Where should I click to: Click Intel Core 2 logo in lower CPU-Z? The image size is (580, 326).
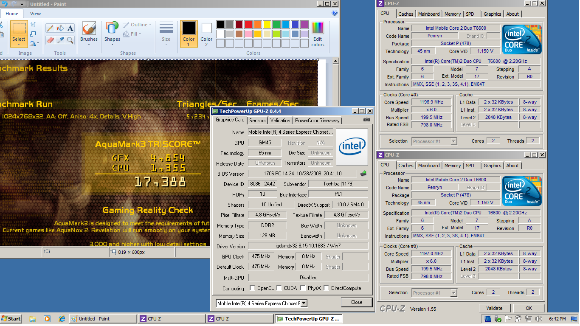(522, 191)
